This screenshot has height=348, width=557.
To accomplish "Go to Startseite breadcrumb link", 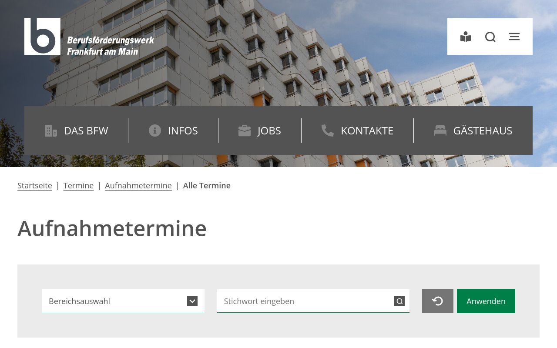I will point(35,185).
